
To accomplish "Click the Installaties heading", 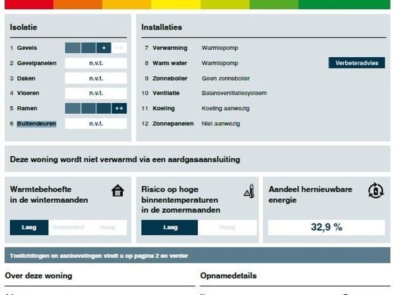I will [161, 27].
